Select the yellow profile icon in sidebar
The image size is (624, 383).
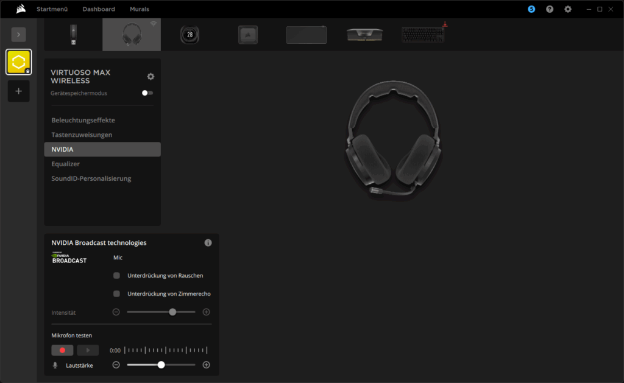18,62
